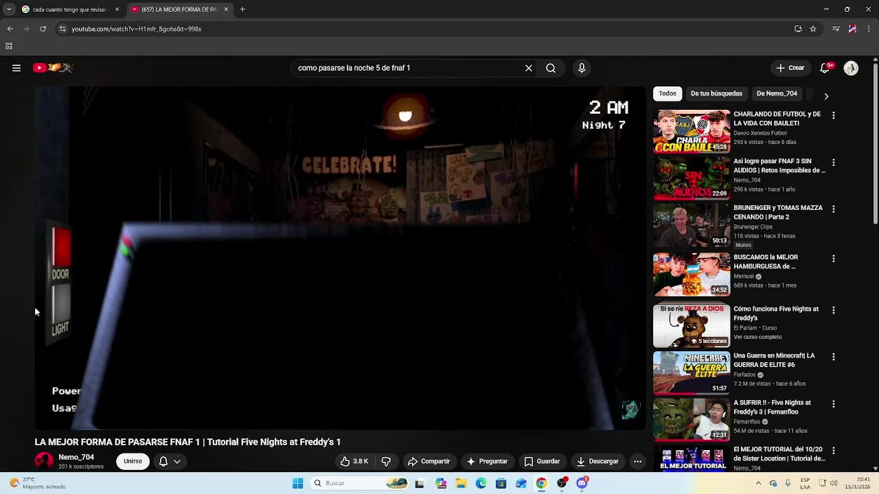Open the Chrome three-dot menu
The image size is (879, 494).
(x=869, y=29)
